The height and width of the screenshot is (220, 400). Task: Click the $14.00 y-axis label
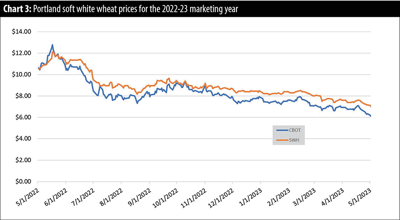click(x=21, y=32)
